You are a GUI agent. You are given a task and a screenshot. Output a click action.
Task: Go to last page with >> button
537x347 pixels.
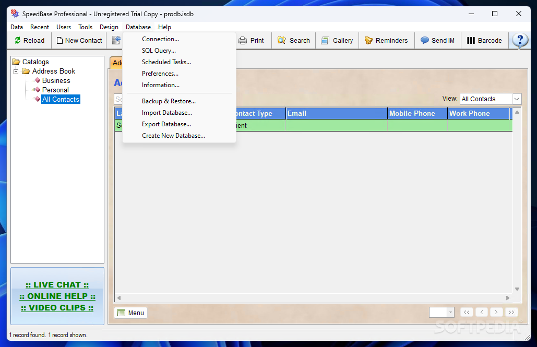pyautogui.click(x=511, y=313)
